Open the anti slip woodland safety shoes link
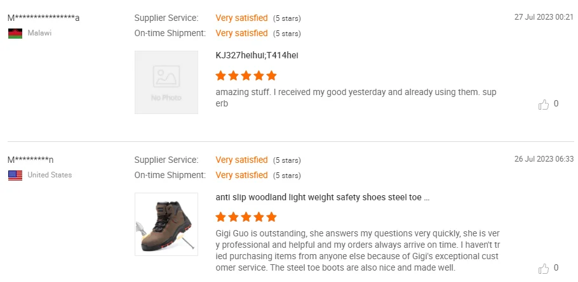578x282 pixels. (323, 198)
